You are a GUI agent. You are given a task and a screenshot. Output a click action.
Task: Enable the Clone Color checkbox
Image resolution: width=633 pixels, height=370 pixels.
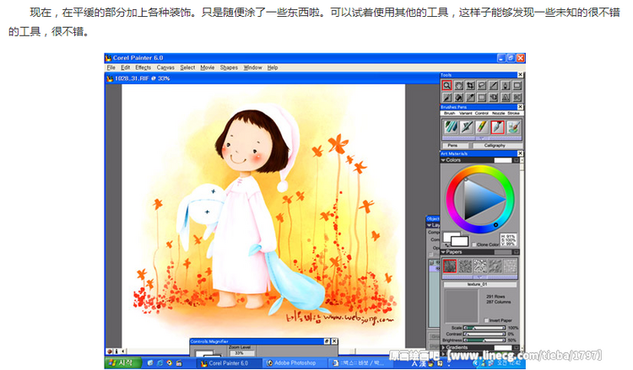tap(474, 244)
